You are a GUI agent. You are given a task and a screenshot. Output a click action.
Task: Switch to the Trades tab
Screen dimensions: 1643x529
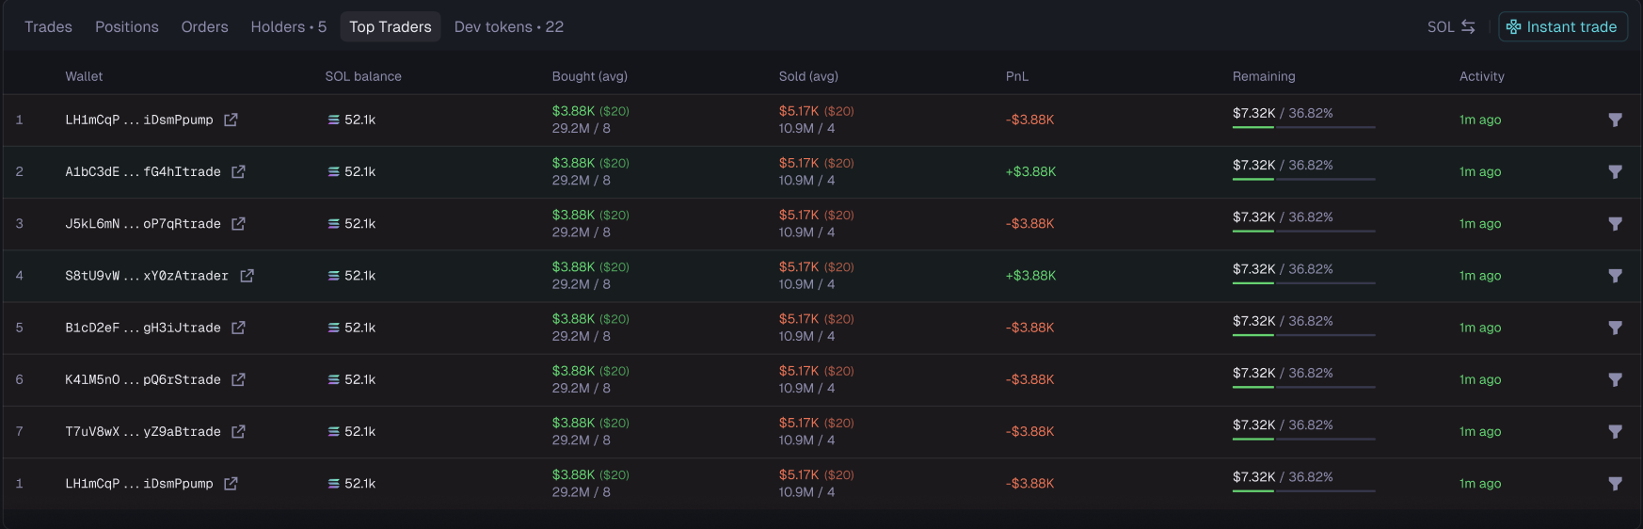coord(48,27)
